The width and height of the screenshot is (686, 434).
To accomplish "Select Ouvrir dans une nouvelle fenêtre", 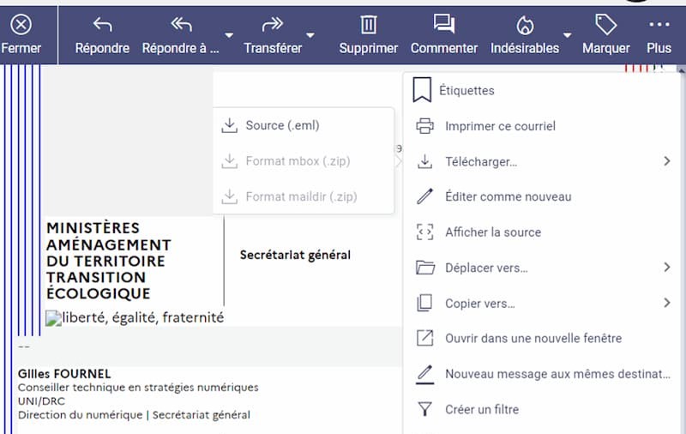I will click(x=533, y=338).
